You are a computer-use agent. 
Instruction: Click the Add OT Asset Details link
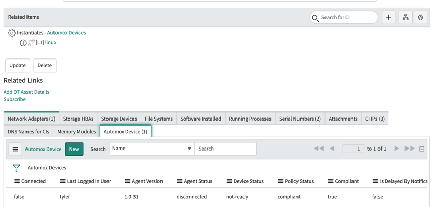click(26, 92)
